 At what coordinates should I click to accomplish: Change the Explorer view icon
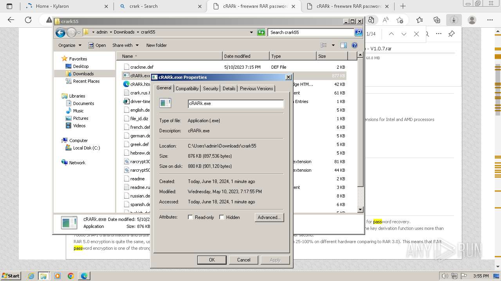[324, 45]
